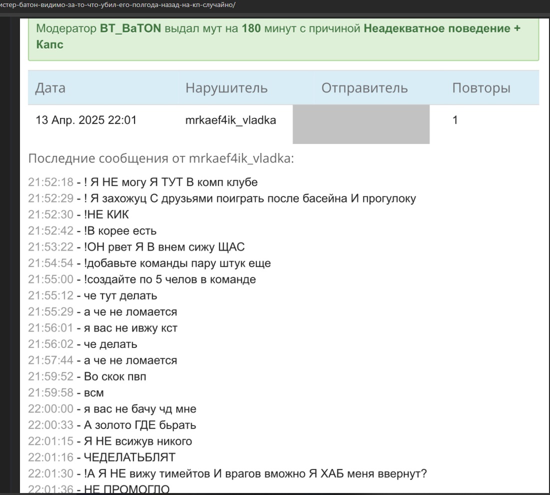
Task: Click the date cell '13 Апр. 2025 22:01'
Action: [x=86, y=120]
